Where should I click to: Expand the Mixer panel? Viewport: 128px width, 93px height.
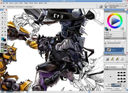[x=105, y=33]
